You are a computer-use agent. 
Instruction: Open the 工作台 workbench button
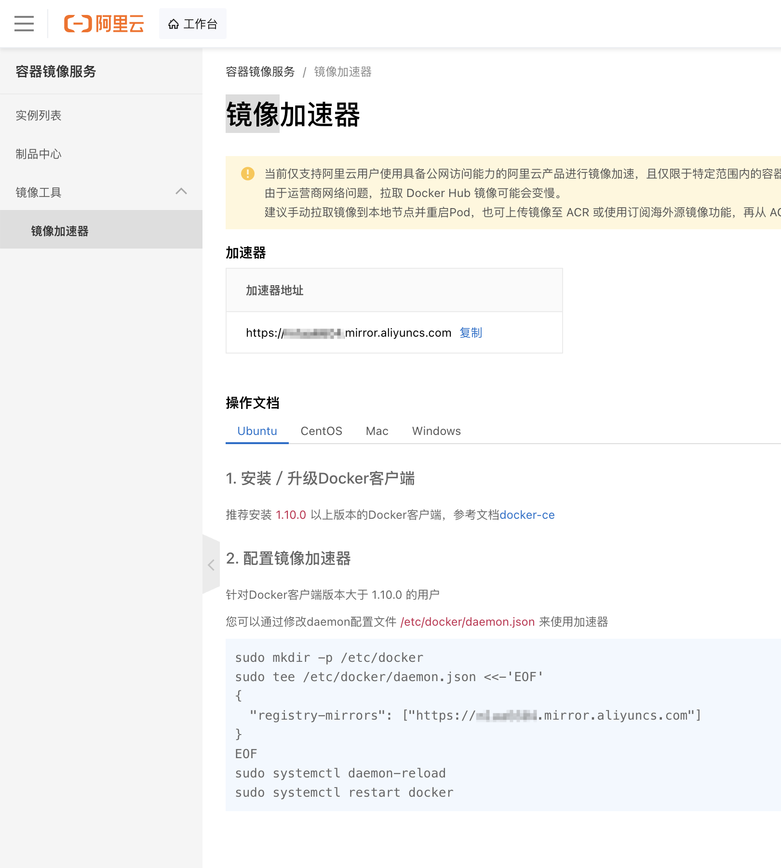tap(193, 24)
